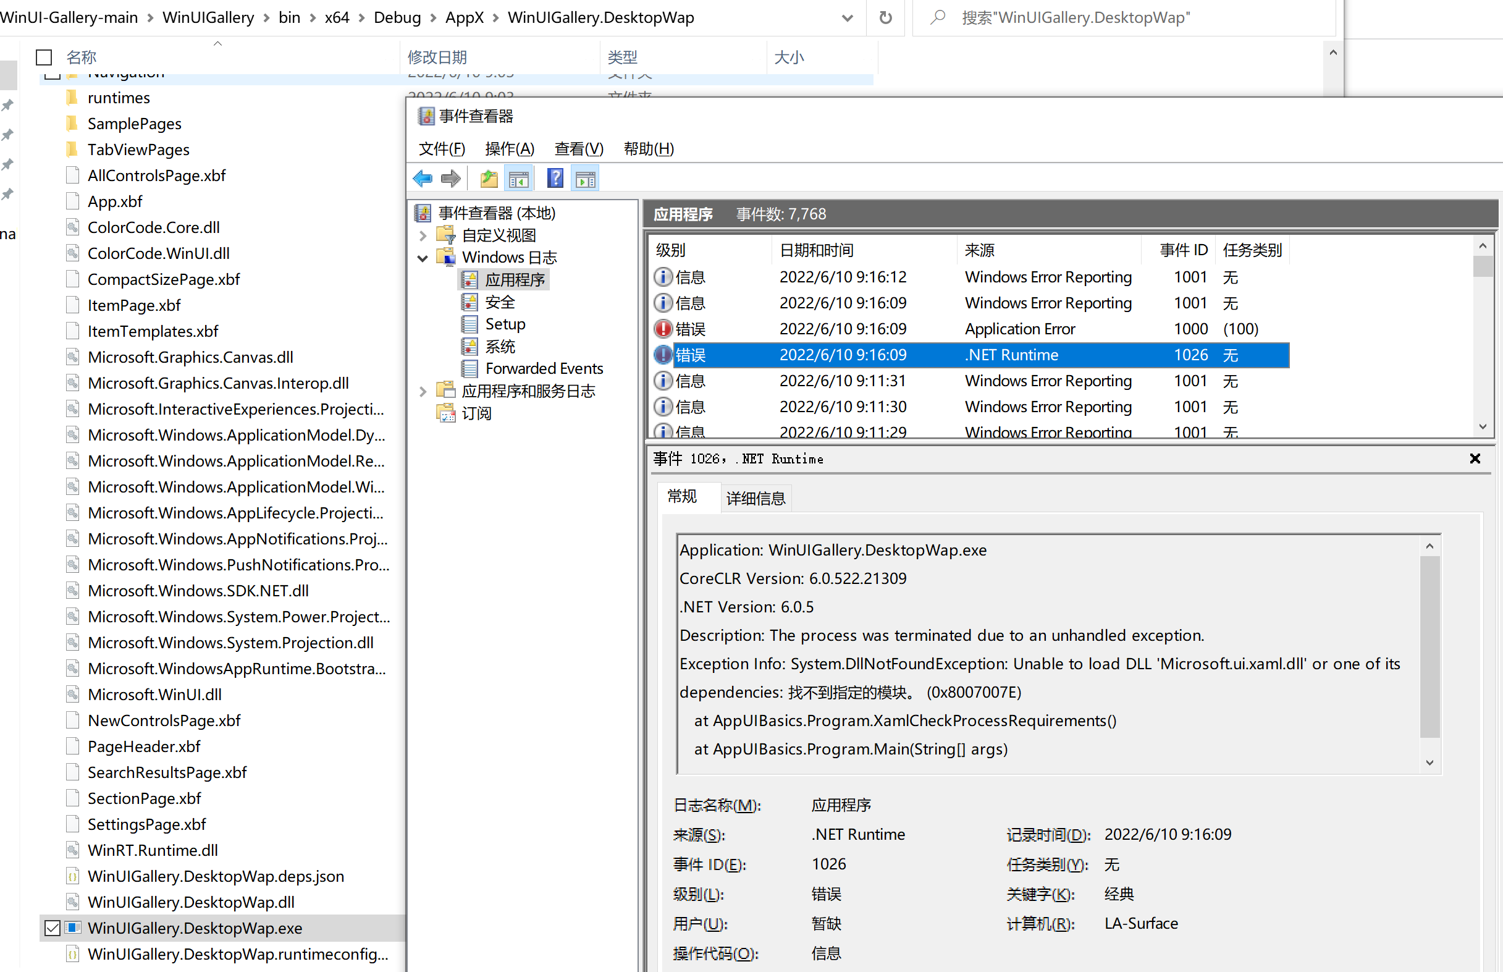Switch to the 详细信息 tab
The width and height of the screenshot is (1503, 972).
[x=756, y=499]
